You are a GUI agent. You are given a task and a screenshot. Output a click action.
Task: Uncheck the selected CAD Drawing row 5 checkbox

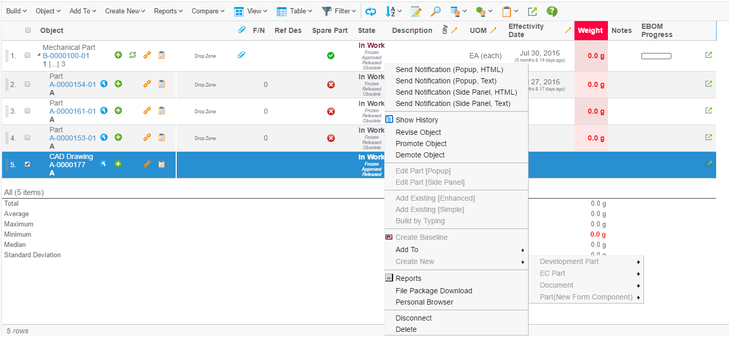(x=28, y=164)
